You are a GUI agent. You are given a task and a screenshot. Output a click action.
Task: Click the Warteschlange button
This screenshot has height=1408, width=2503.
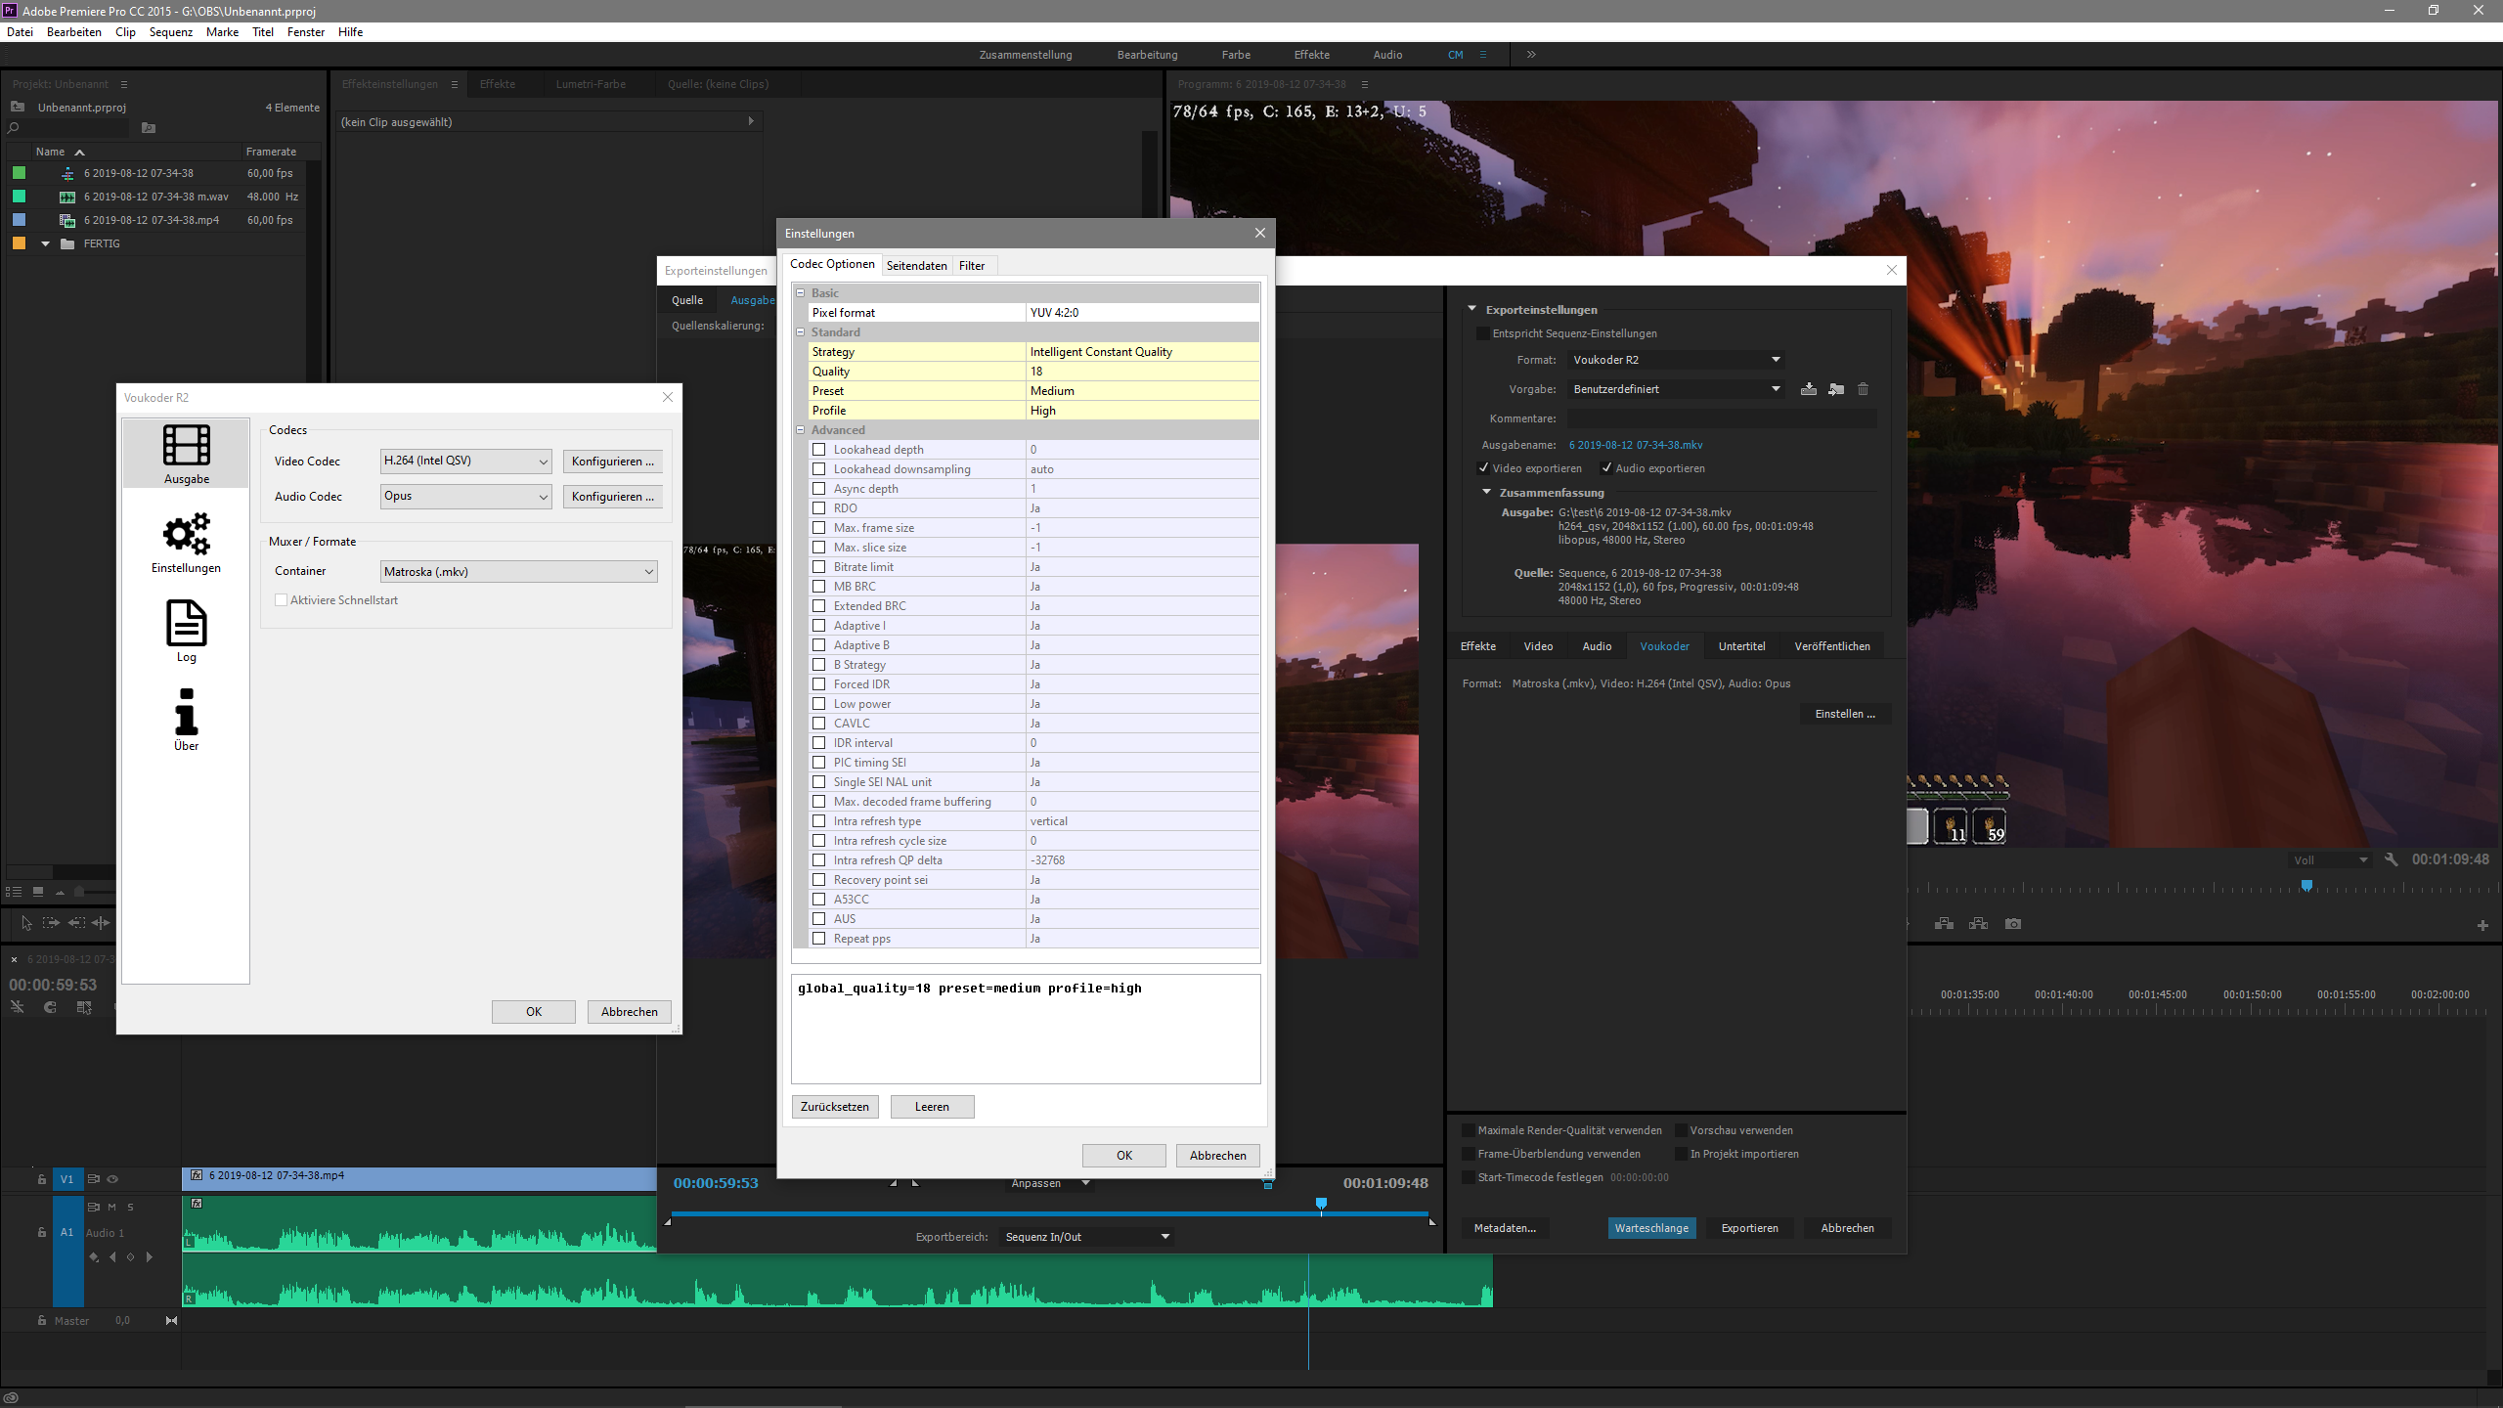click(1651, 1228)
